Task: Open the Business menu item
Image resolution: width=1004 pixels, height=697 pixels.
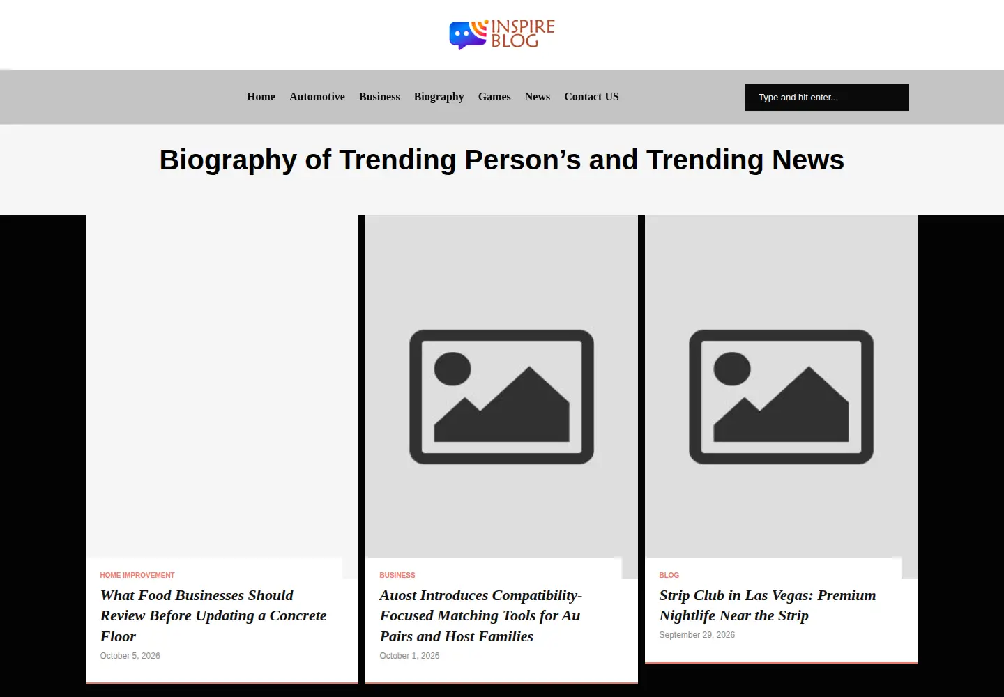Action: pos(379,97)
